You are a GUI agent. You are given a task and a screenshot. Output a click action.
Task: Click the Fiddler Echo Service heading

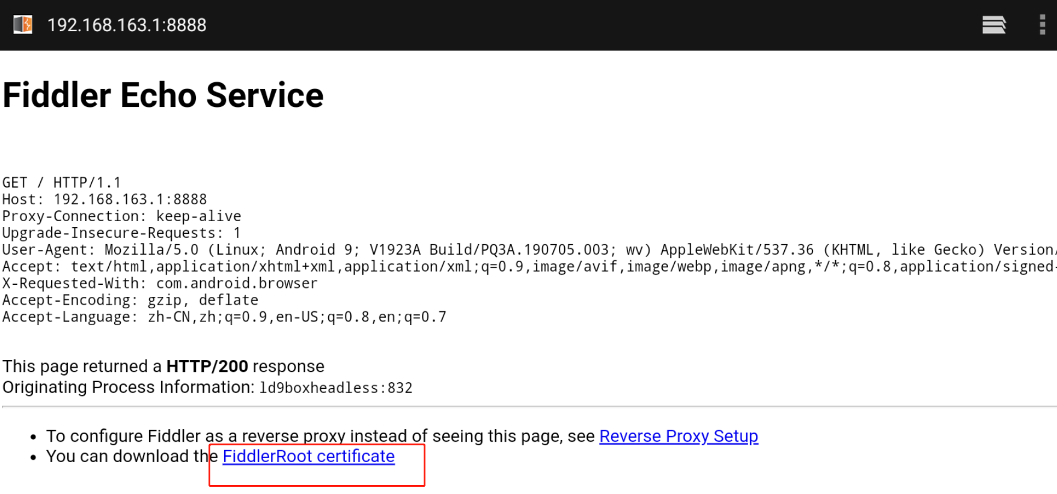click(x=163, y=95)
